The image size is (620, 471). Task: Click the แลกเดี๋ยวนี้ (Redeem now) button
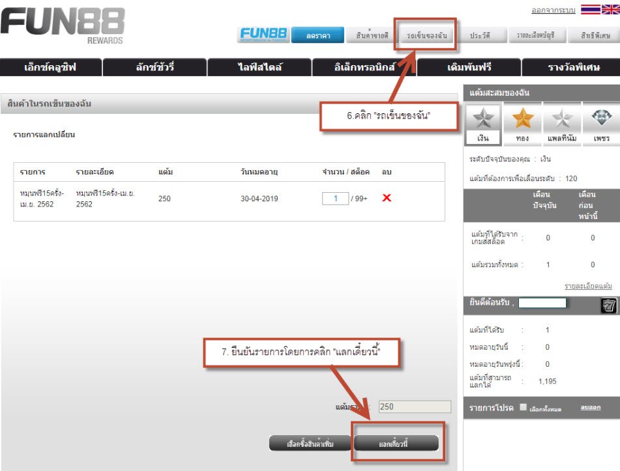397,444
